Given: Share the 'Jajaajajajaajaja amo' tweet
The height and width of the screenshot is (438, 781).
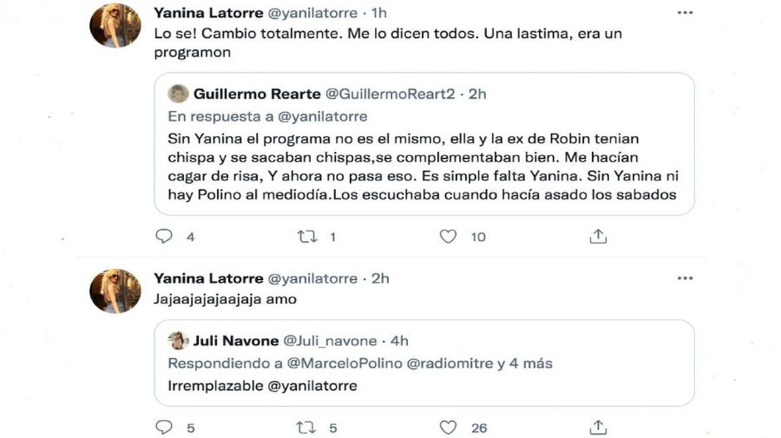Looking at the screenshot, I should (x=597, y=428).
